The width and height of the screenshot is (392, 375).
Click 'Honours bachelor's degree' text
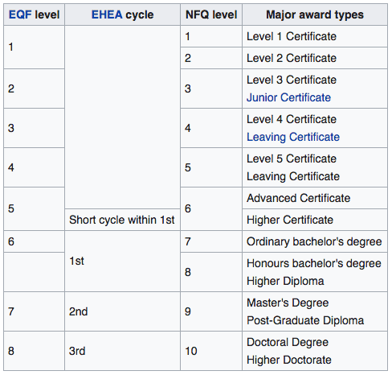point(314,263)
